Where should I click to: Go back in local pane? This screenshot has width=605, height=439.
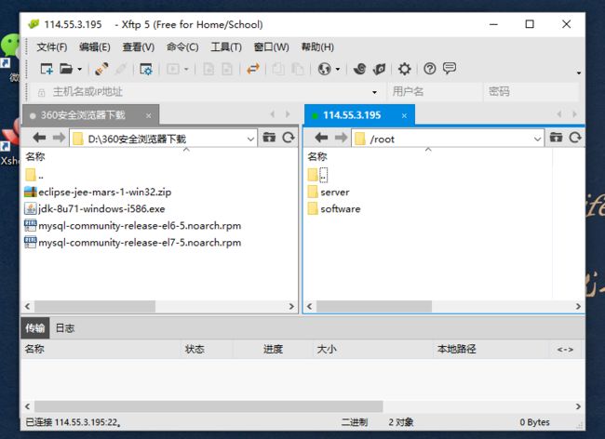[x=39, y=138]
